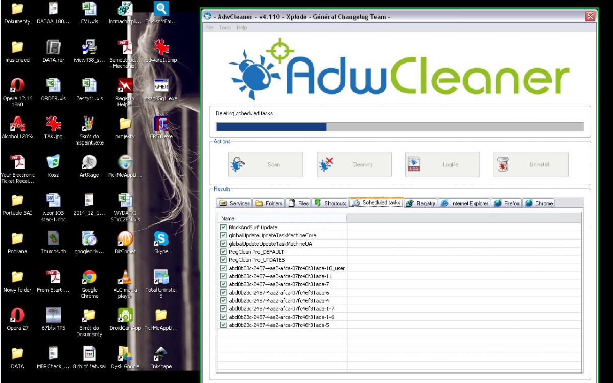This screenshot has width=613, height=383.
Task: Open the Help menu in AdwCleaner
Action: click(x=242, y=28)
